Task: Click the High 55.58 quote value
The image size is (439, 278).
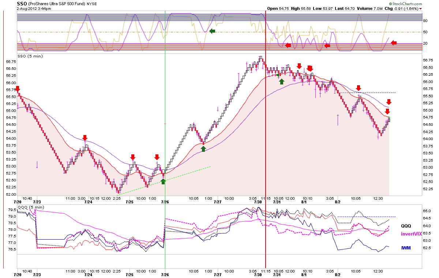Action: click(301, 8)
